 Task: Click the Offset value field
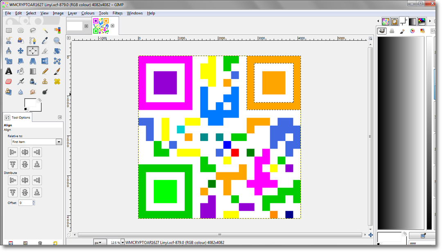click(x=25, y=203)
